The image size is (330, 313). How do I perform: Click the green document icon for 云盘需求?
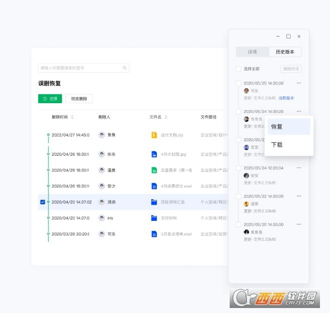154,170
